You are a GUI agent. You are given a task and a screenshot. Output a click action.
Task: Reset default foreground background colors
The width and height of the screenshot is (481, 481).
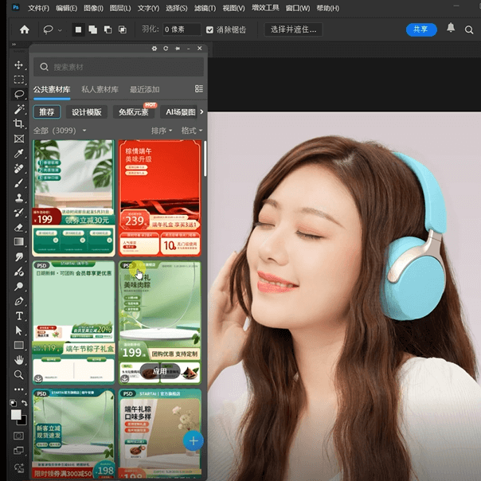coord(14,403)
